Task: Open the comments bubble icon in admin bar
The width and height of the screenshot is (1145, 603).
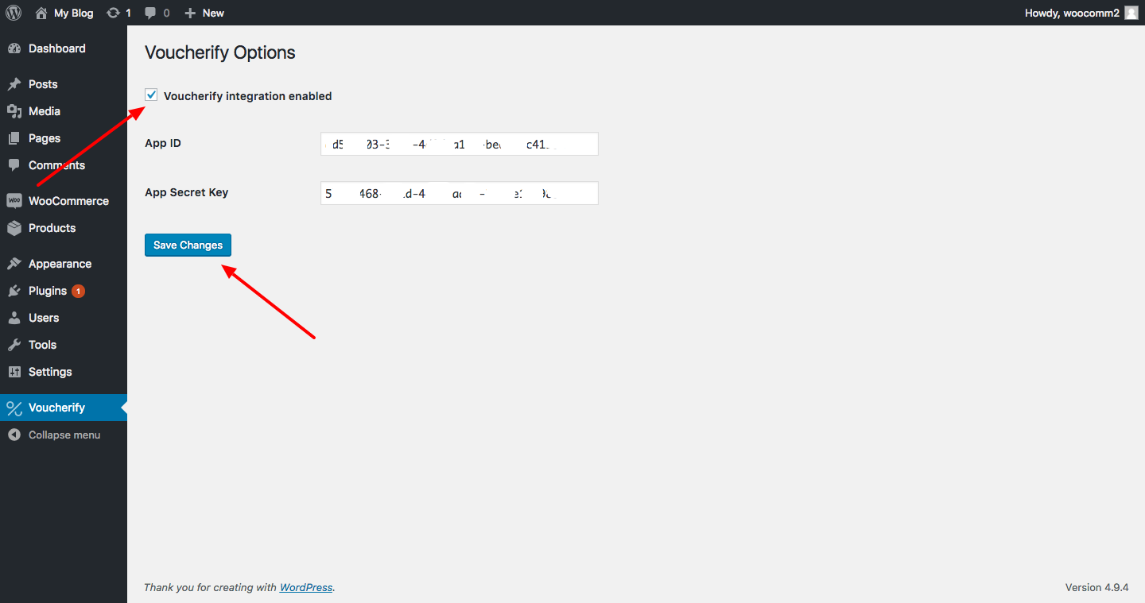Action: (x=150, y=13)
